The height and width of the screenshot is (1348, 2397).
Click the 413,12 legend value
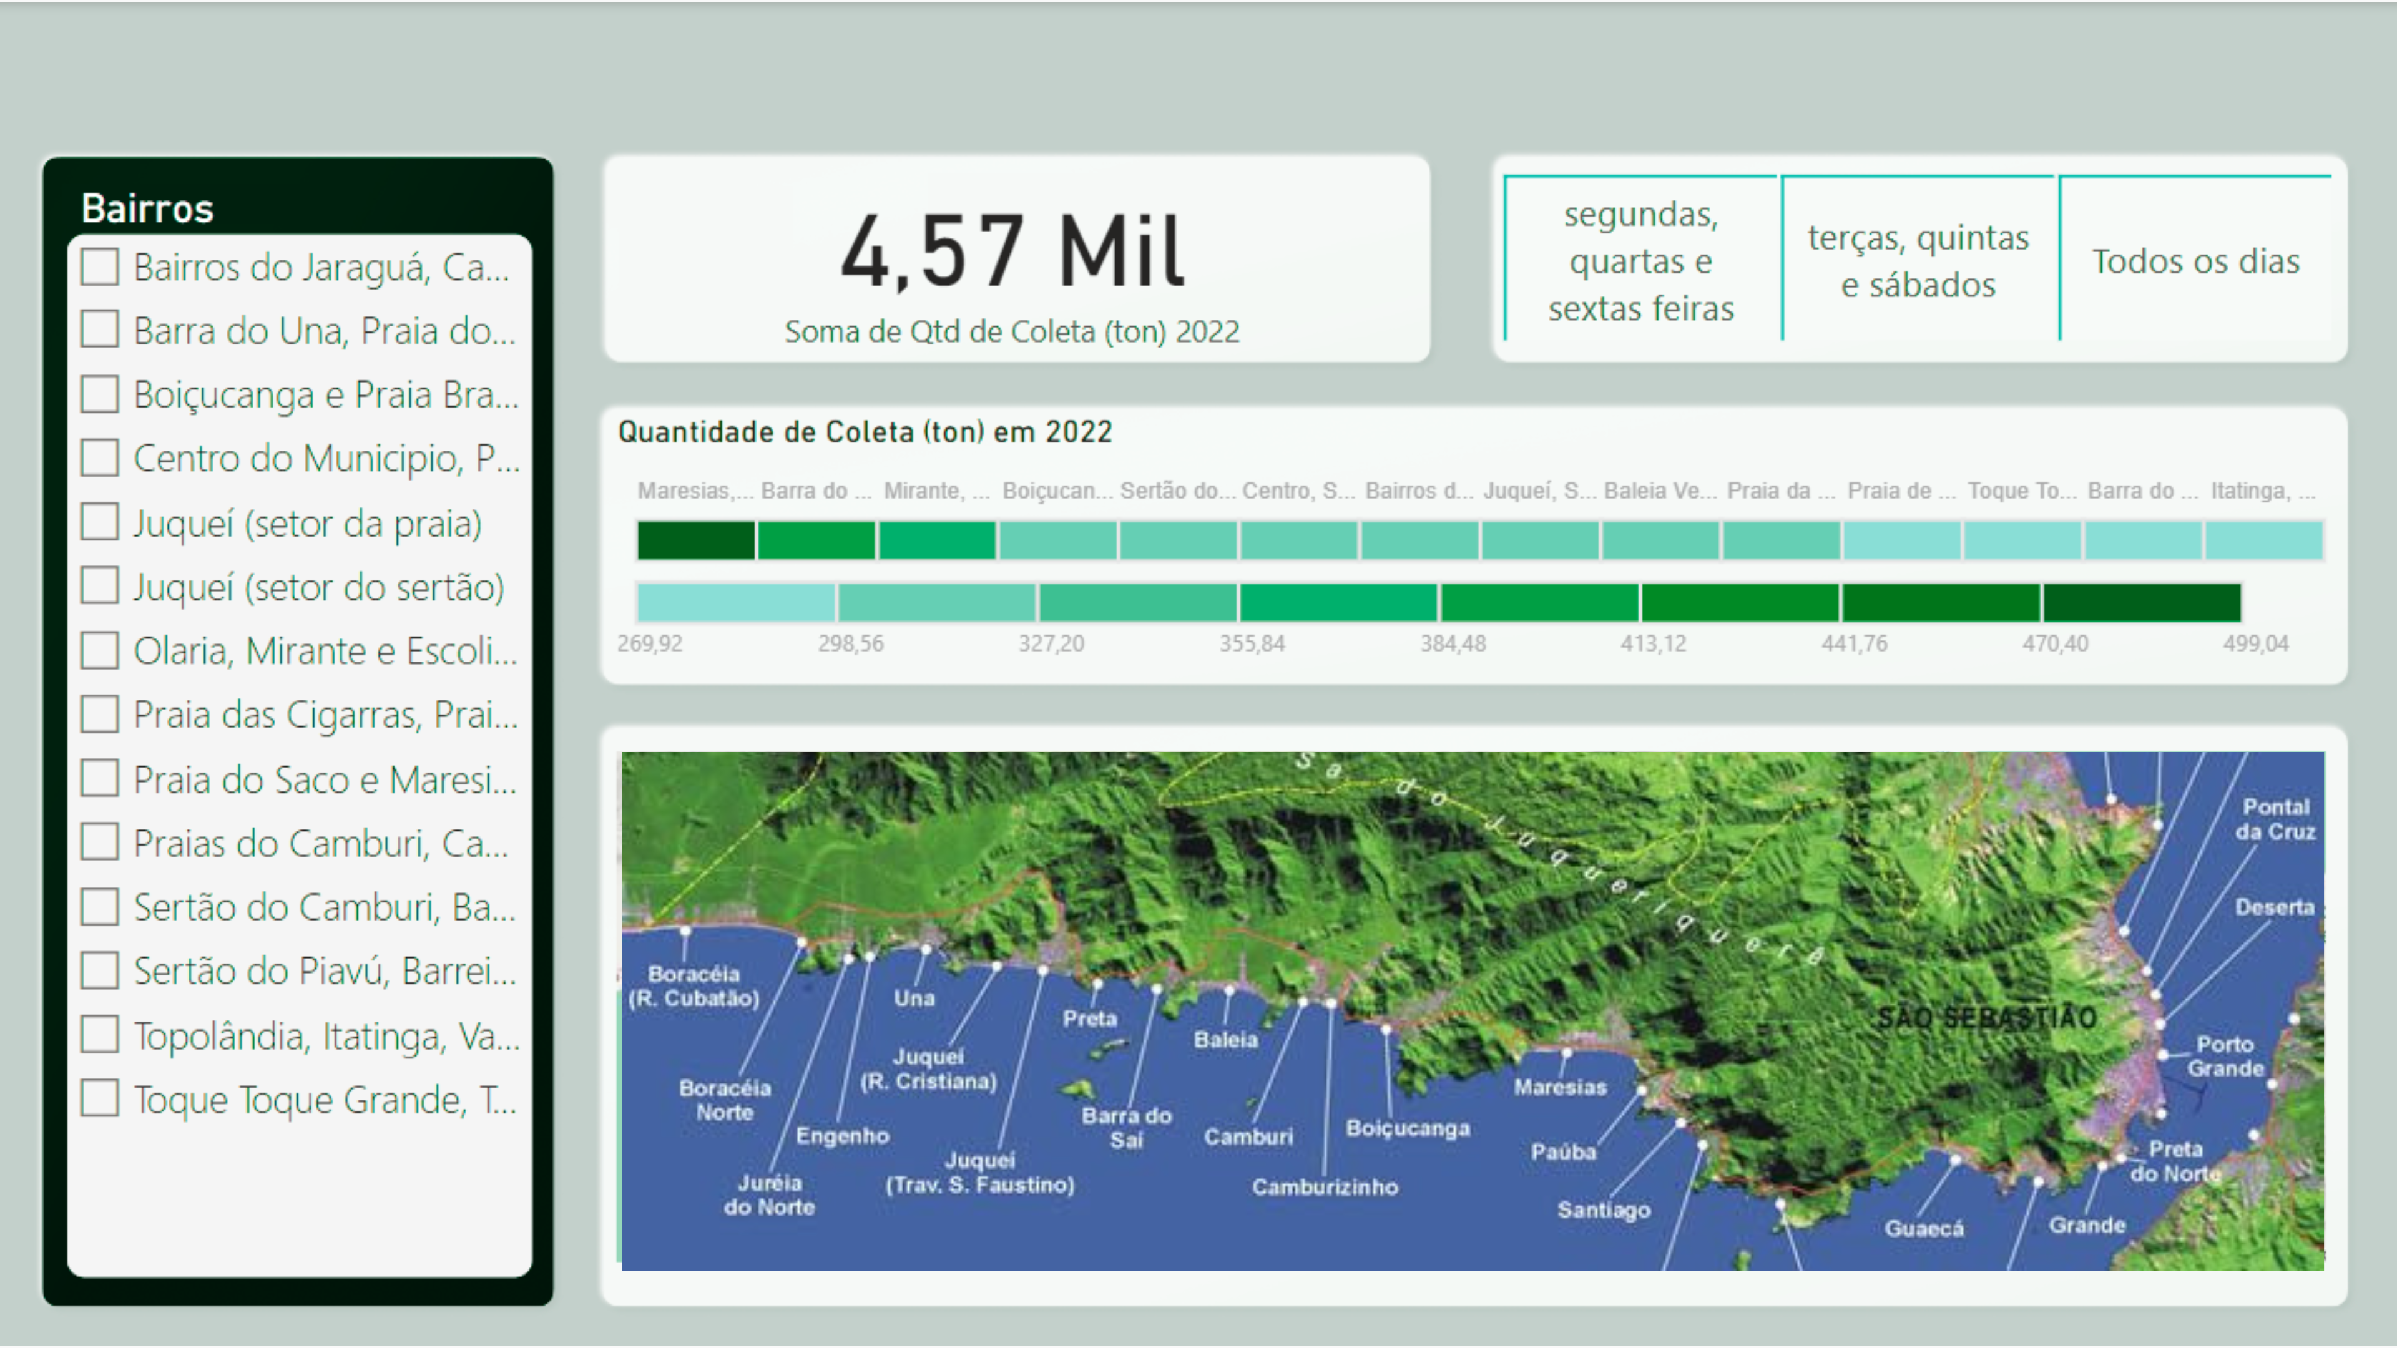pos(1654,643)
